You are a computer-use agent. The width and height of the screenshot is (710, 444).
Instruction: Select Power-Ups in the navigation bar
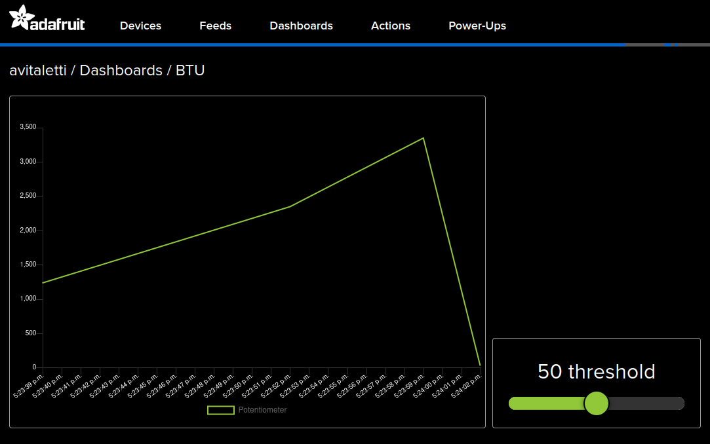tap(477, 26)
